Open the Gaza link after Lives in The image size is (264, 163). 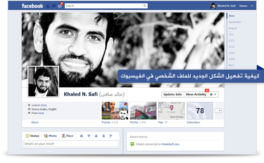click(43, 105)
